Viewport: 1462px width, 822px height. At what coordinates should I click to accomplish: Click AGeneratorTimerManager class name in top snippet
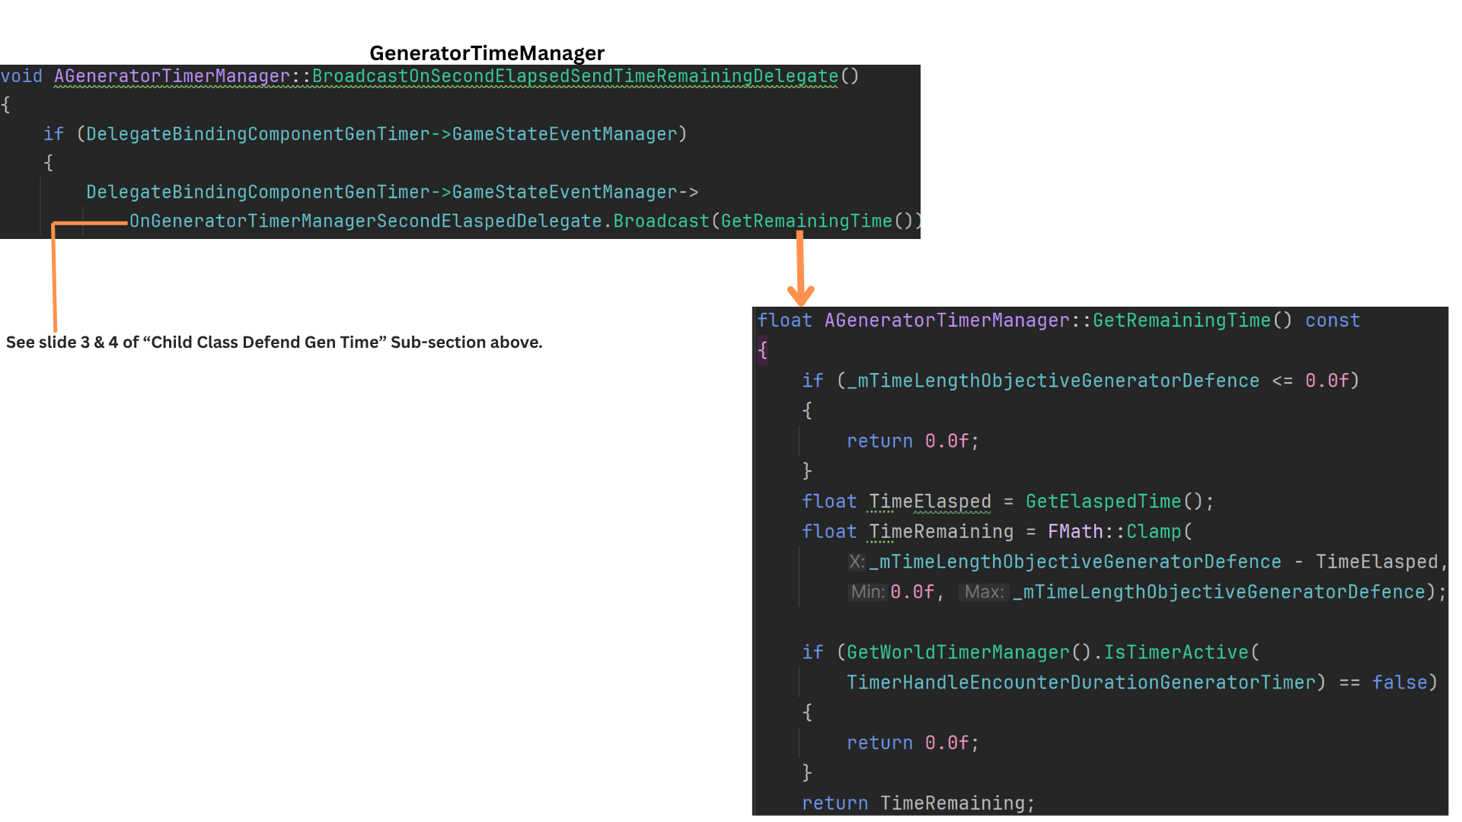172,76
